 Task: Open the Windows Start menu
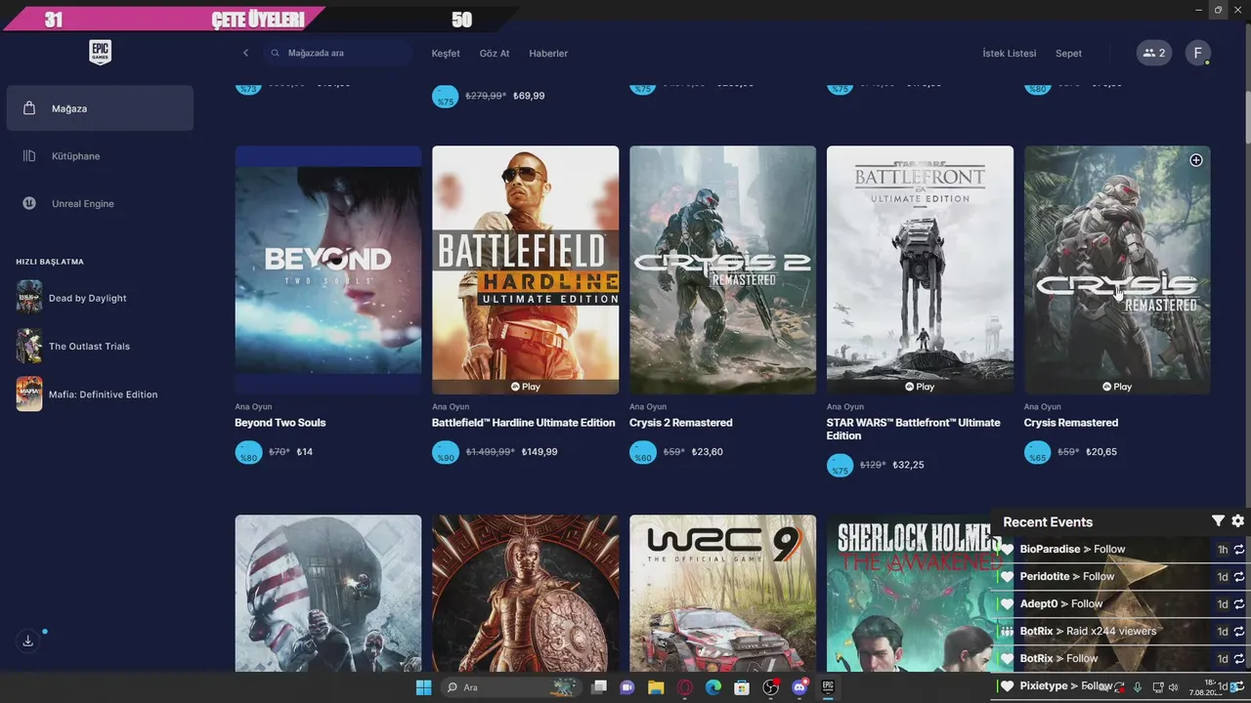423,687
